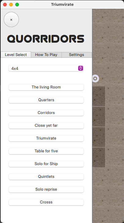Start The living Room level

tap(46, 87)
